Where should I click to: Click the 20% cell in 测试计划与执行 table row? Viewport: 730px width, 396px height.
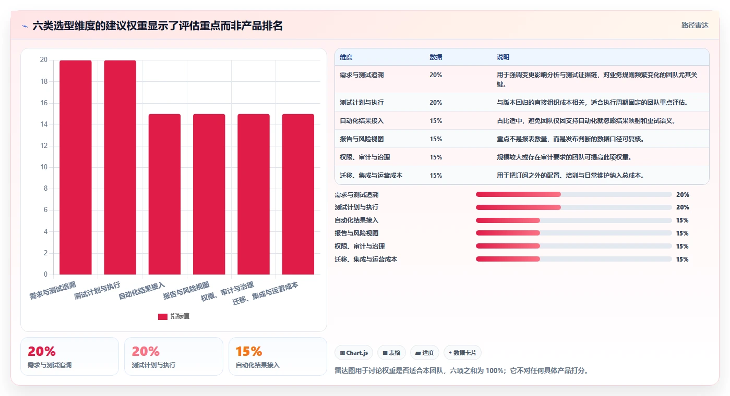(x=436, y=103)
